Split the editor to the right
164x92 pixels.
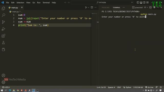pos(92,7)
